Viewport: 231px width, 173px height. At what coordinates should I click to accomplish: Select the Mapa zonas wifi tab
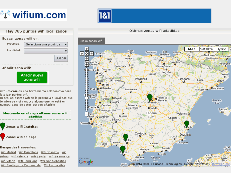click(x=91, y=41)
